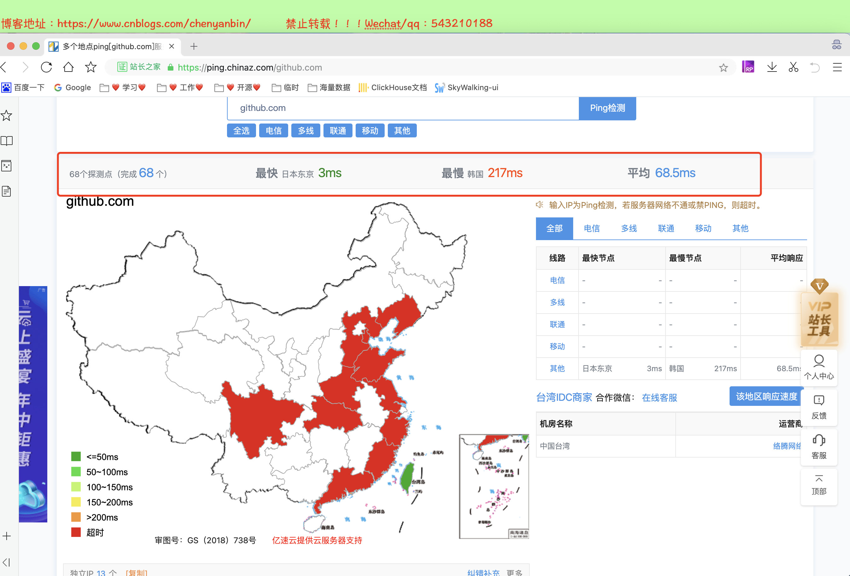Image resolution: width=850 pixels, height=576 pixels.
Task: Toggle the 联通 line filter button
Action: [x=338, y=130]
